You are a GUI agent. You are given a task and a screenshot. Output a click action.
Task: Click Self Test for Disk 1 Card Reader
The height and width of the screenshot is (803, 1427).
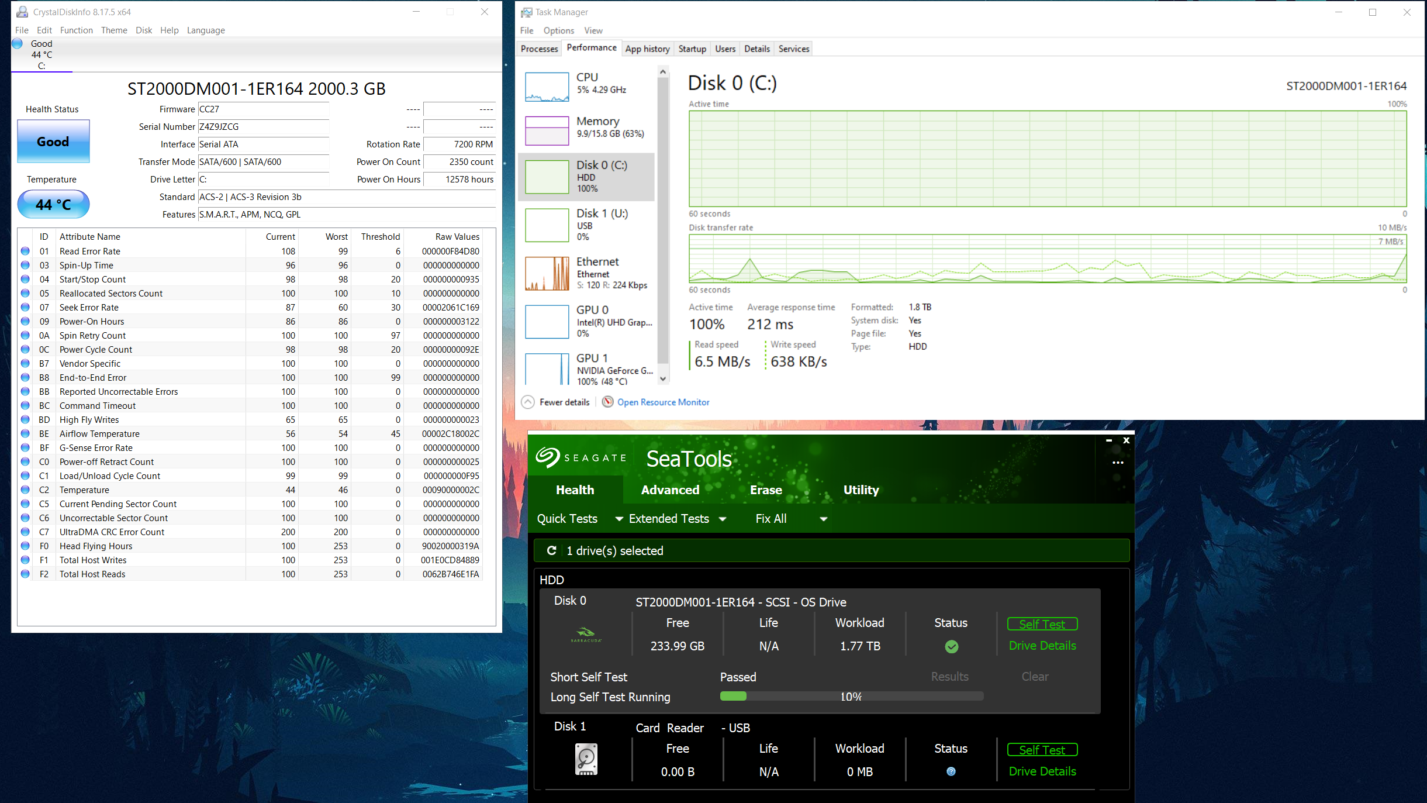tap(1042, 750)
